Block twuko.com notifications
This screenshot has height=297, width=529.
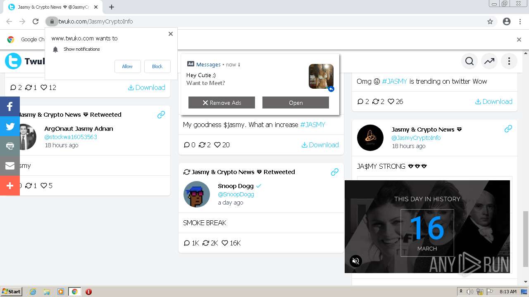157,66
